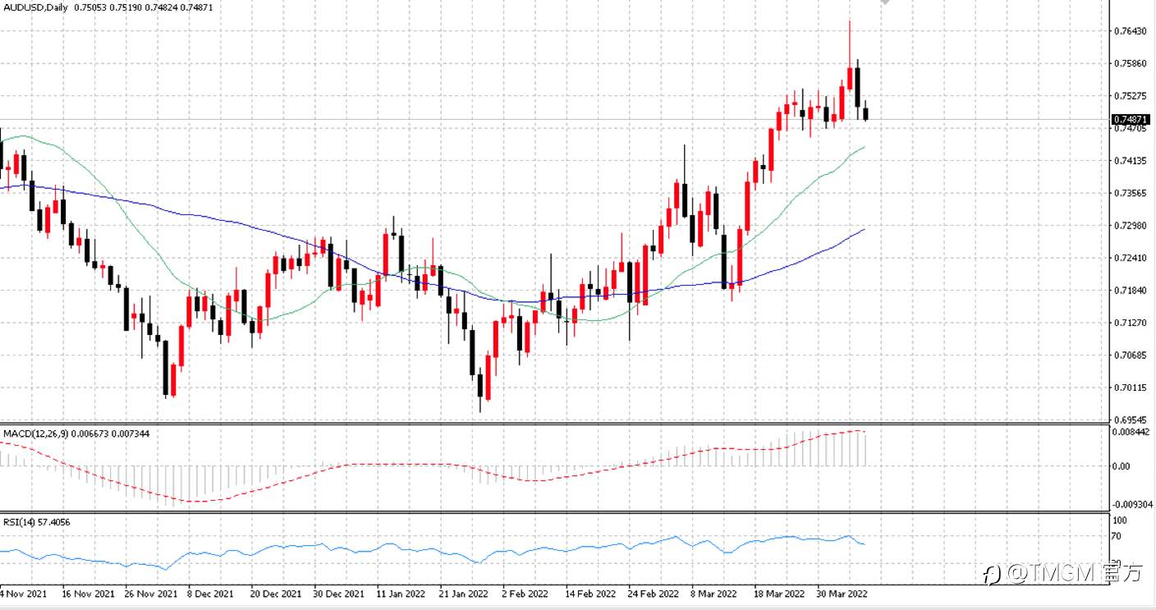Click the watermark logo icon before @TMGM
1156x610 pixels.
[x=993, y=573]
